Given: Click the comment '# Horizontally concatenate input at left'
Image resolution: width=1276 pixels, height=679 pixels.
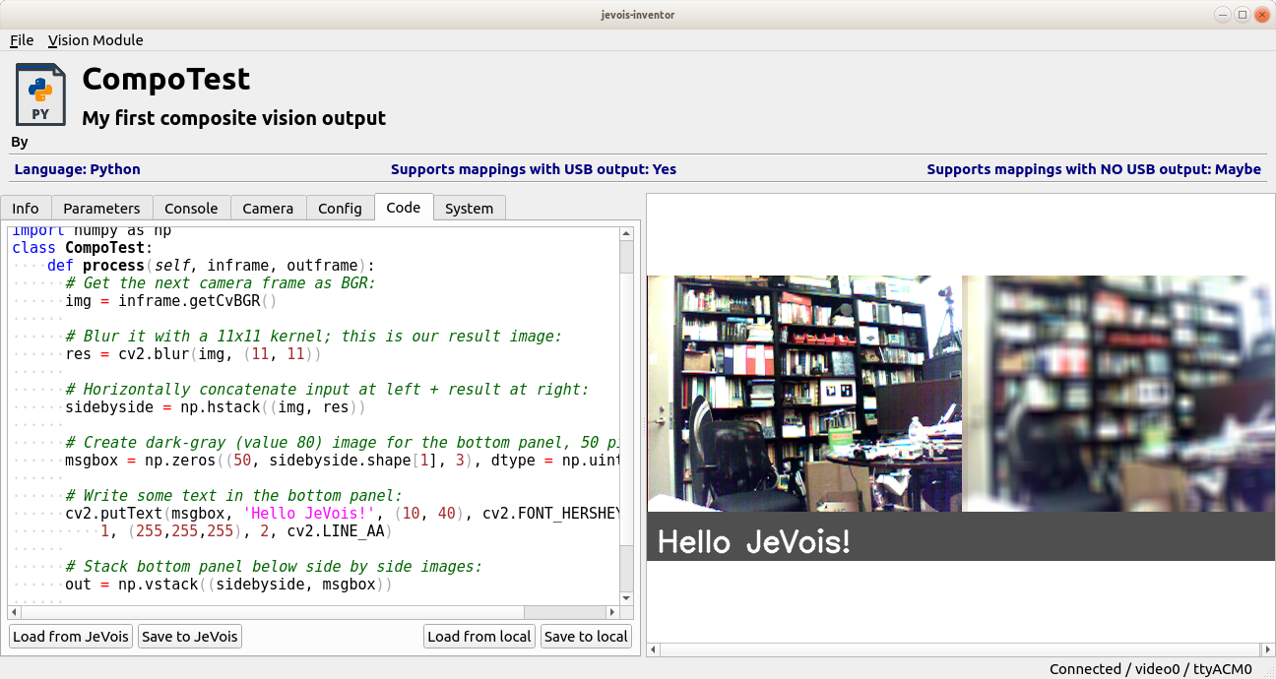Looking at the screenshot, I should [327, 390].
